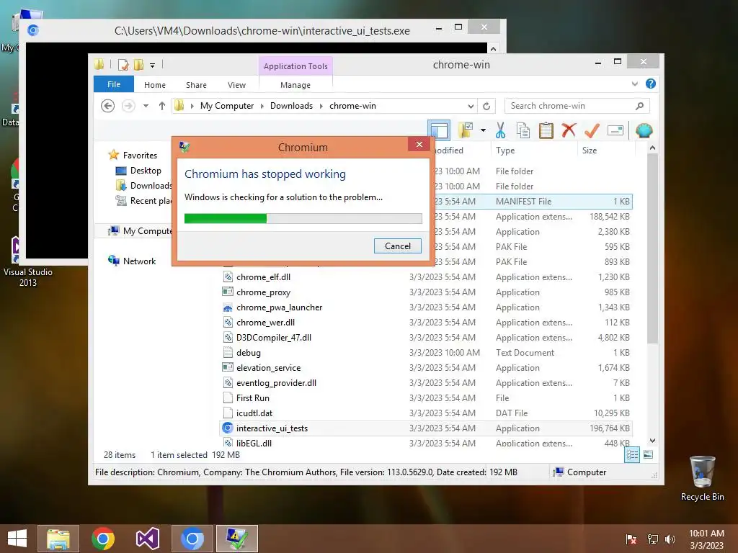This screenshot has width=738, height=553.
Task: Select the icudtl.dat file
Action: pyautogui.click(x=254, y=413)
